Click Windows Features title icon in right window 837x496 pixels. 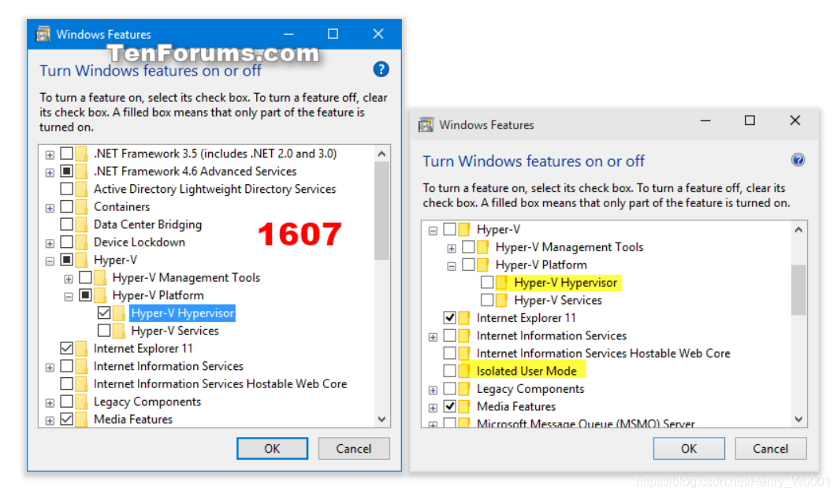pyautogui.click(x=426, y=125)
